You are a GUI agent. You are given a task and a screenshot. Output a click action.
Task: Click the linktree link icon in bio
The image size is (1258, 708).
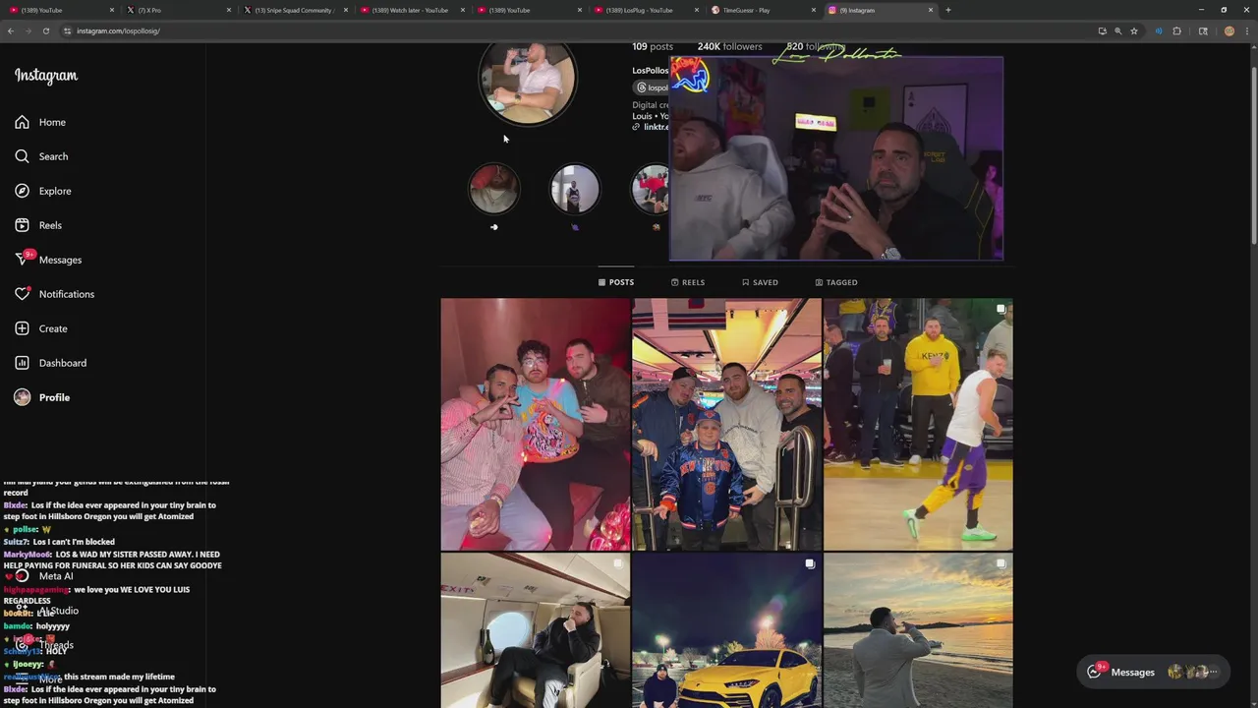[x=636, y=127]
